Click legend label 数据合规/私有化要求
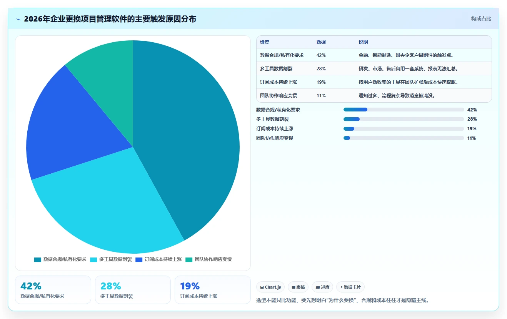Screen dimensions: 507x319 coord(65,260)
